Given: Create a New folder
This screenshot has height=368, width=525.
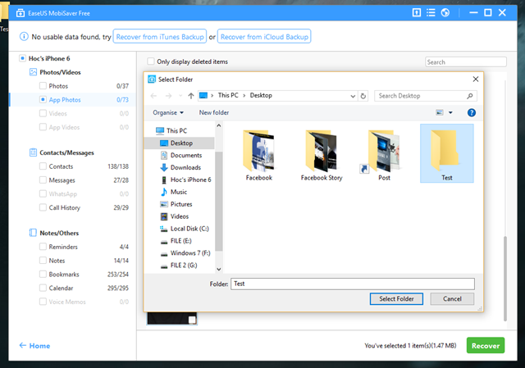Looking at the screenshot, I should pos(214,112).
